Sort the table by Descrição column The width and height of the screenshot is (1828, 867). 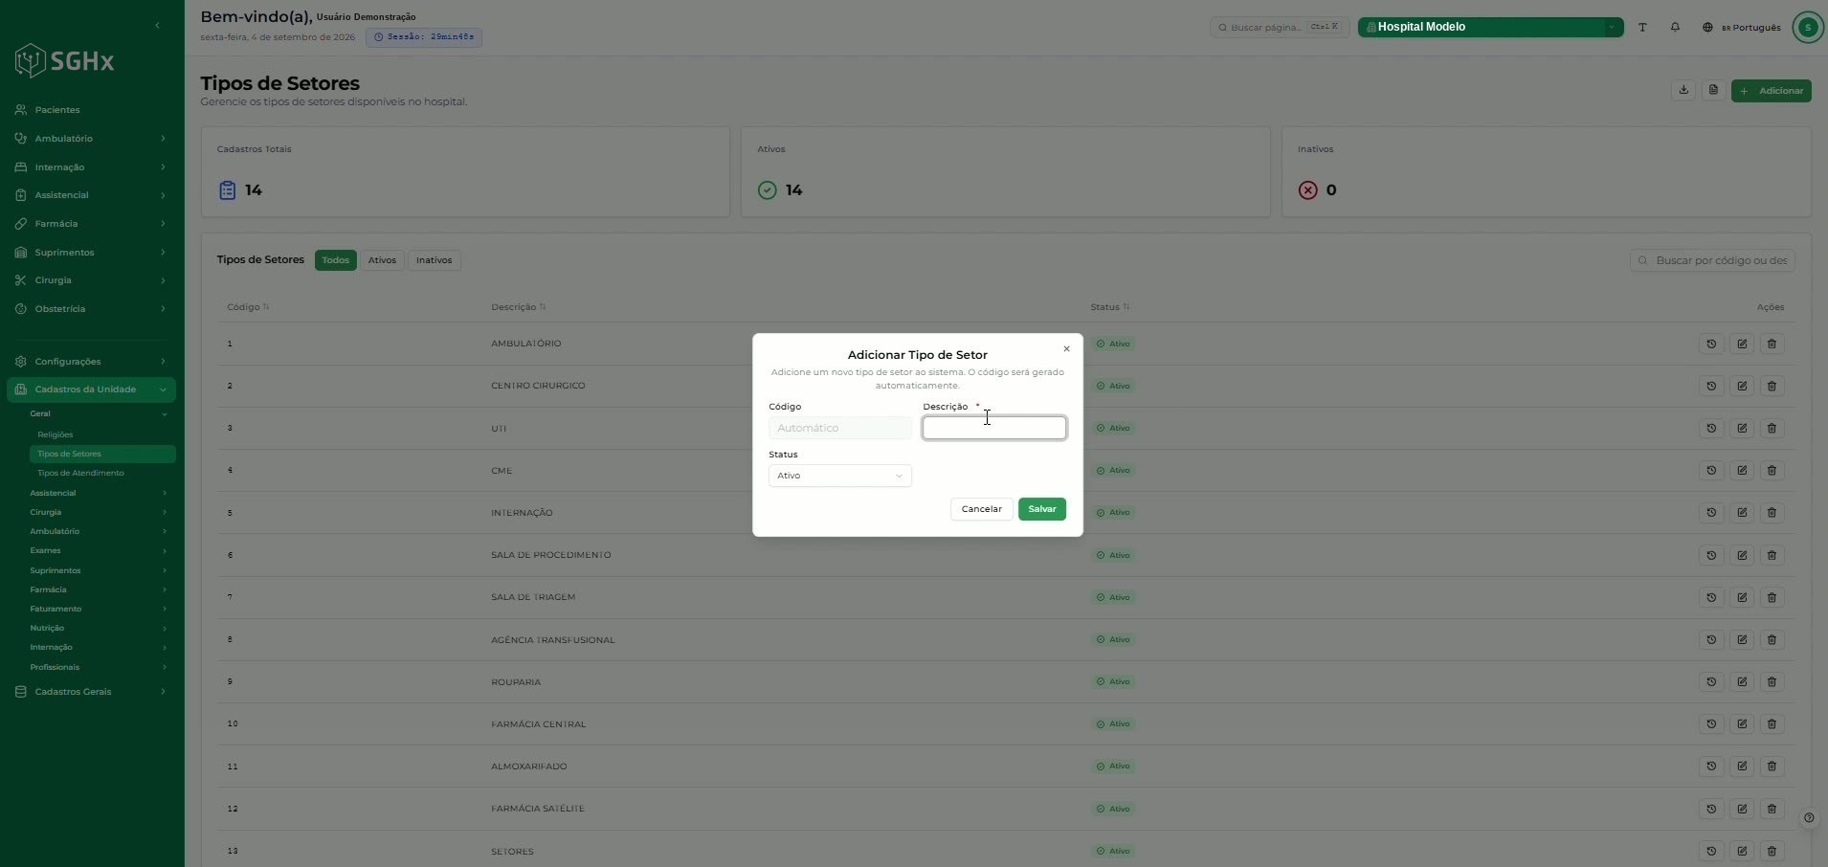[x=518, y=307]
